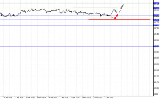Click the 106.38 price axis value
This screenshot has width=160, height=99.
pyautogui.click(x=156, y=34)
